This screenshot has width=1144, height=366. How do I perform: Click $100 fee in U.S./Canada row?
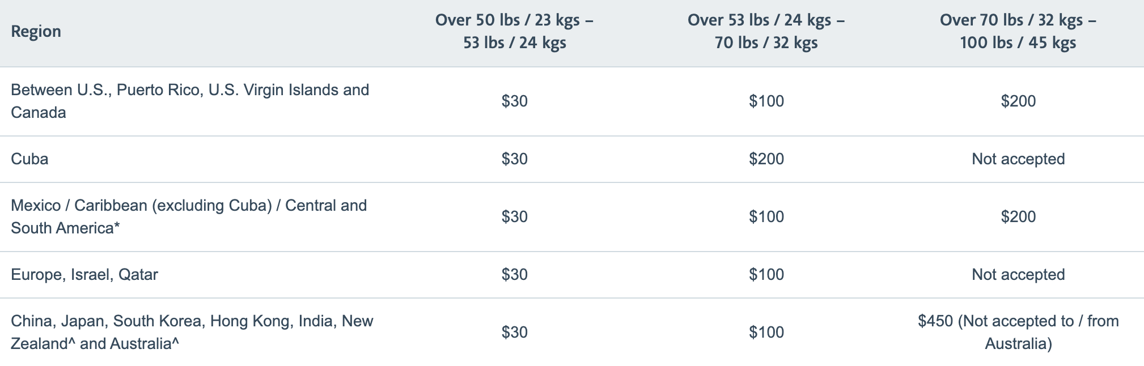tap(766, 101)
